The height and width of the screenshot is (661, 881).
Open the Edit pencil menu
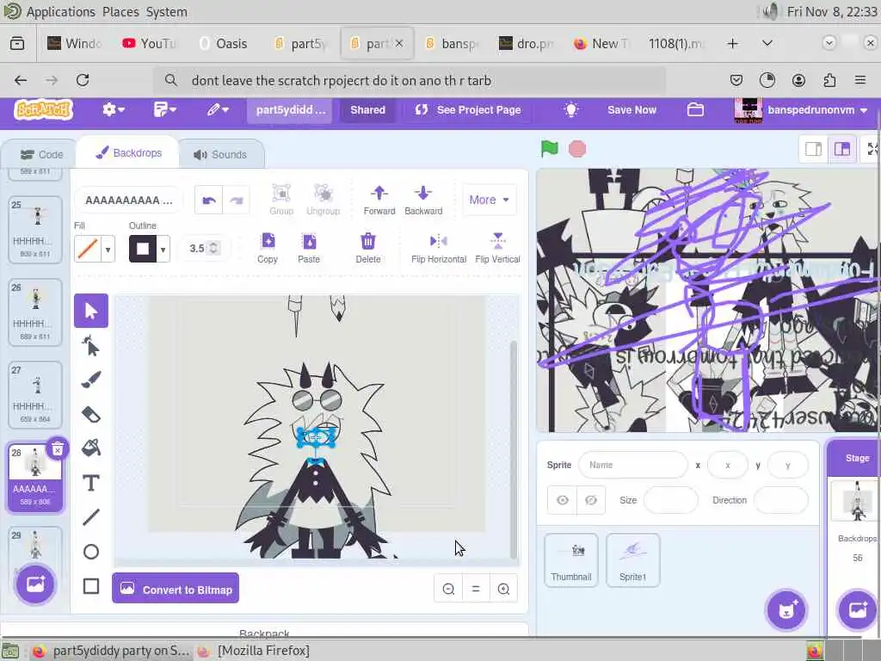[x=218, y=109]
